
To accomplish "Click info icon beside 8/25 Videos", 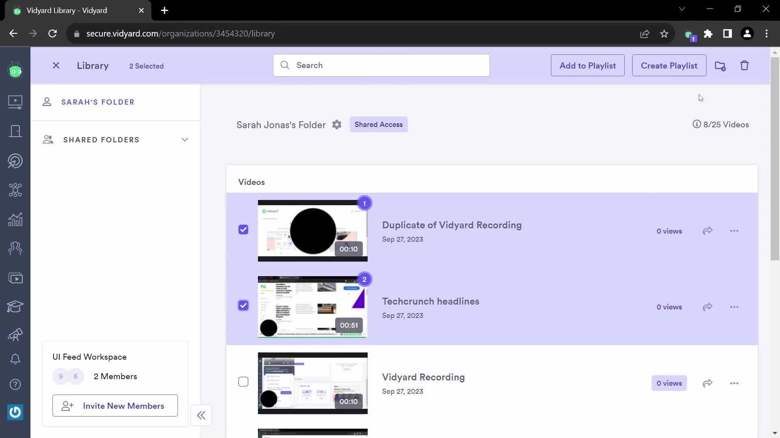I will (x=697, y=124).
